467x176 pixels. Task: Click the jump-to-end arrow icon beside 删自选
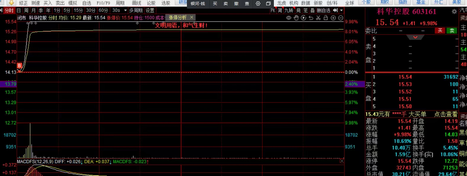pyautogui.click(x=335, y=10)
